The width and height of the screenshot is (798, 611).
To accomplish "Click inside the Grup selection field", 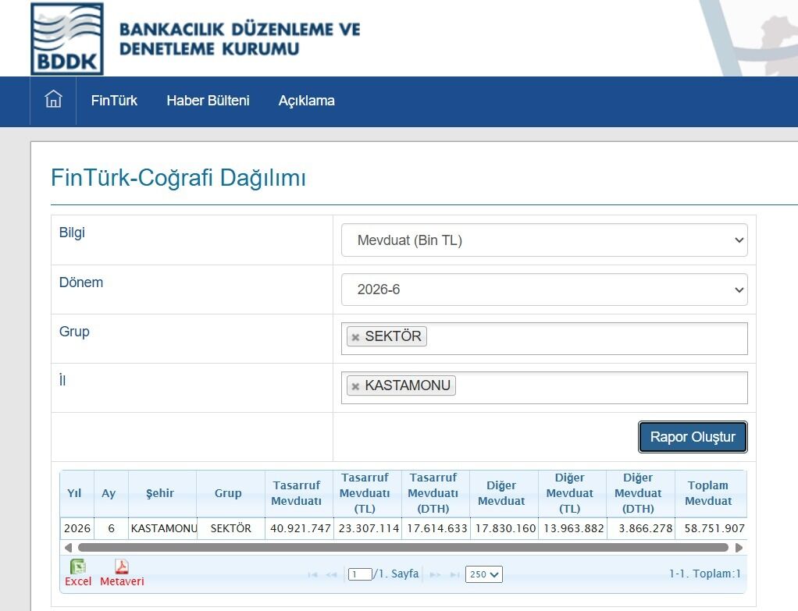I will (x=544, y=339).
